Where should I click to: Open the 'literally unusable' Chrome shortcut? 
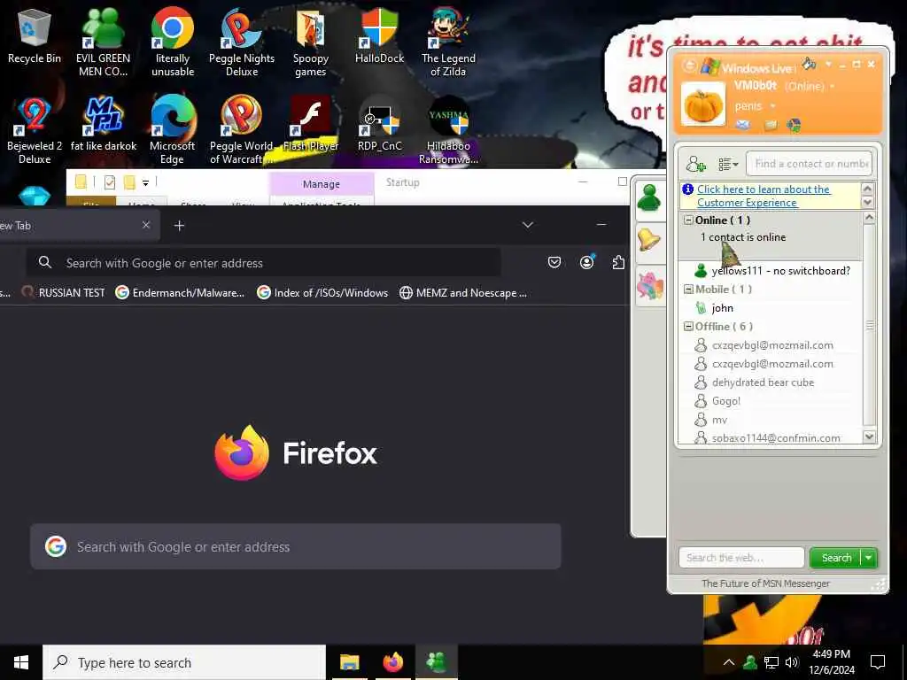point(173,42)
